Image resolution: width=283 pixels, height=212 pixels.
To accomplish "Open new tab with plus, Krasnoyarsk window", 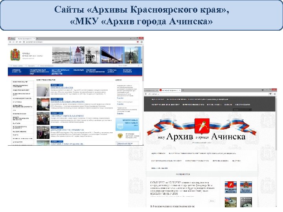I will tap(37, 38).
